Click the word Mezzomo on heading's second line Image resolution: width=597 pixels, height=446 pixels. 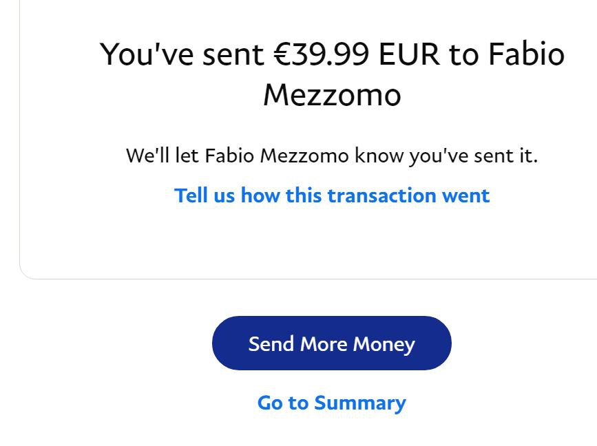coord(332,94)
